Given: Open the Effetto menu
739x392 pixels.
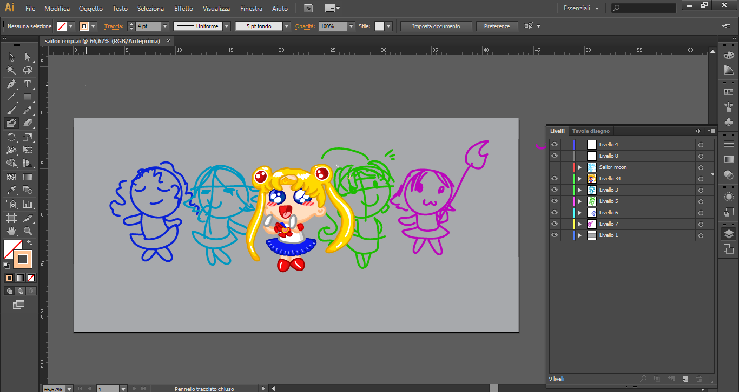Looking at the screenshot, I should click(183, 9).
